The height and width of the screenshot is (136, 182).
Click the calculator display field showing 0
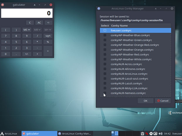tap(27, 13)
